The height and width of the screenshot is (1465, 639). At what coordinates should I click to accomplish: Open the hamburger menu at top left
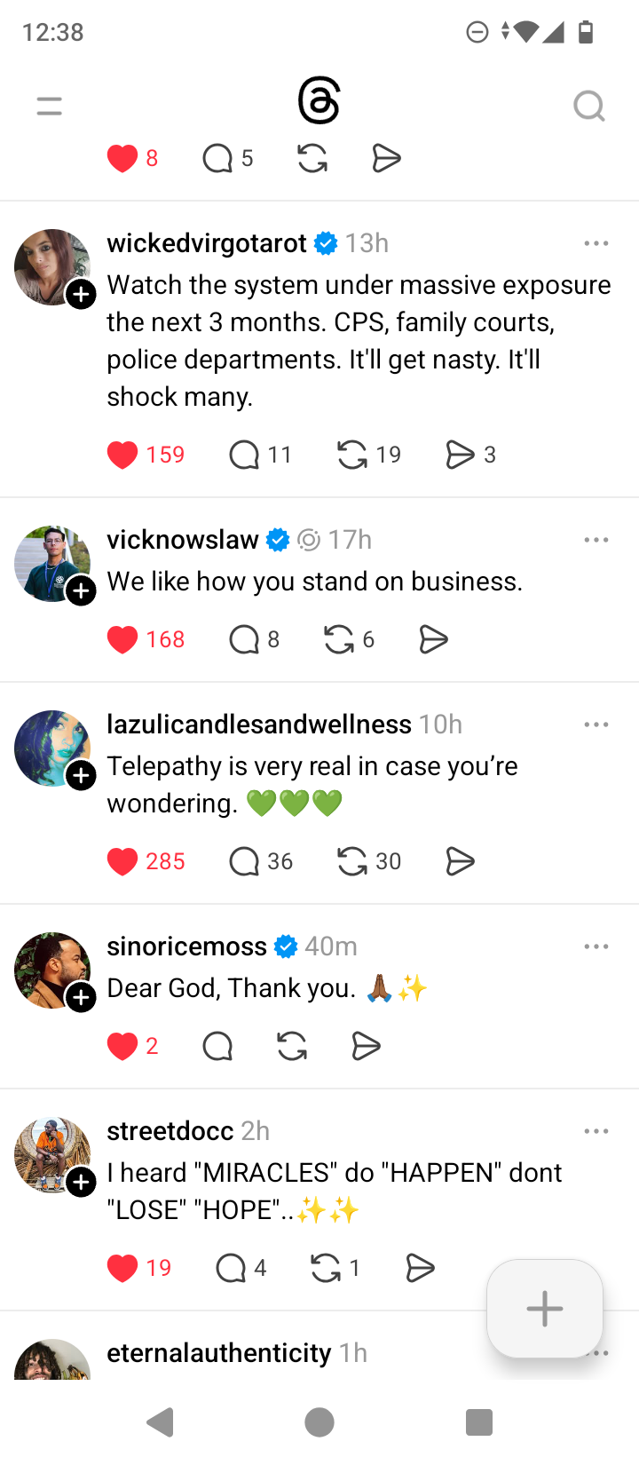50,107
